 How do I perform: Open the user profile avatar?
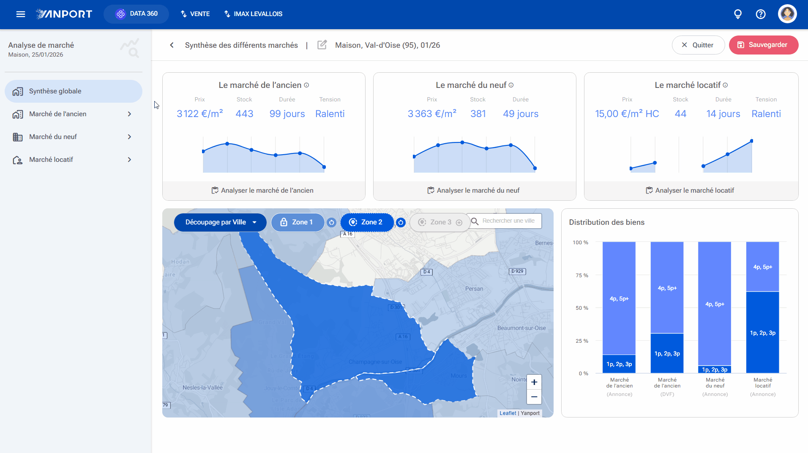pyautogui.click(x=787, y=14)
